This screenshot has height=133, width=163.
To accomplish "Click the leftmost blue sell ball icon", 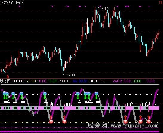I will [4, 94].
